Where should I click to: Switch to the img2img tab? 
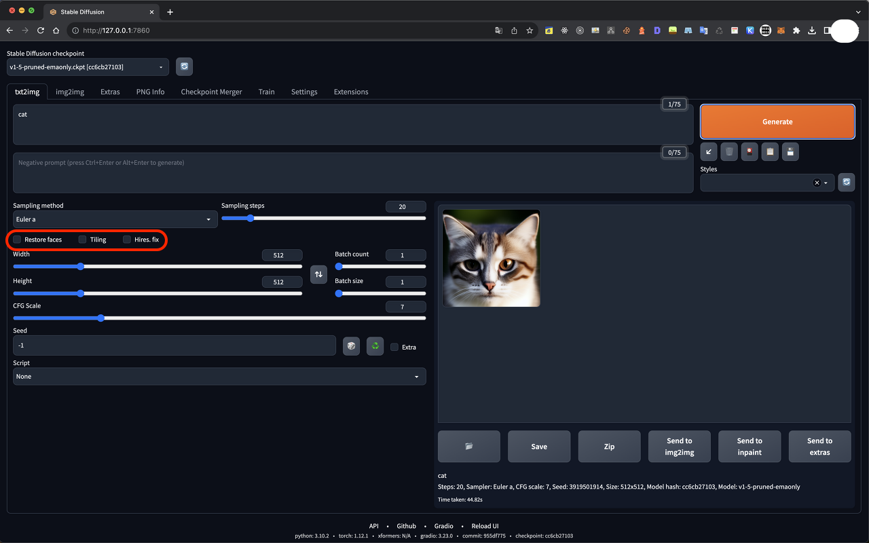(70, 92)
